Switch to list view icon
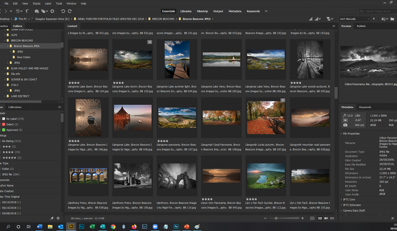Viewport: 397px width, 231px height. pos(332,218)
